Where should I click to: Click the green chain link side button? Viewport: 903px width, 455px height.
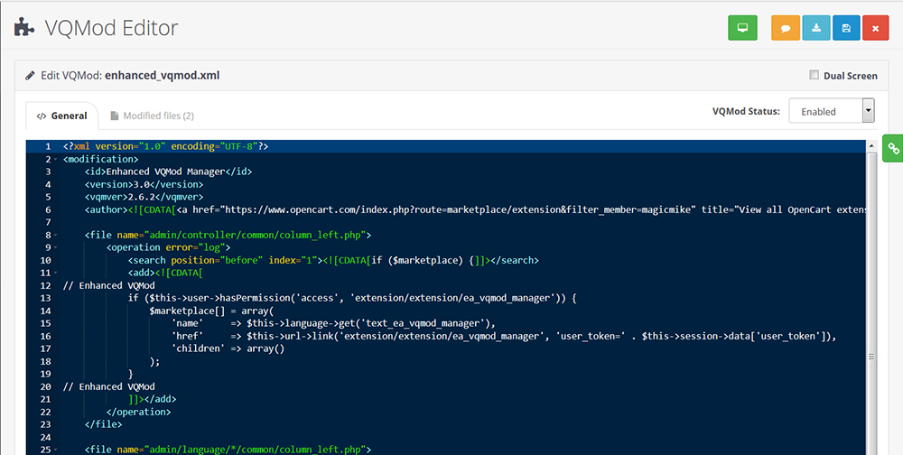pos(893,148)
